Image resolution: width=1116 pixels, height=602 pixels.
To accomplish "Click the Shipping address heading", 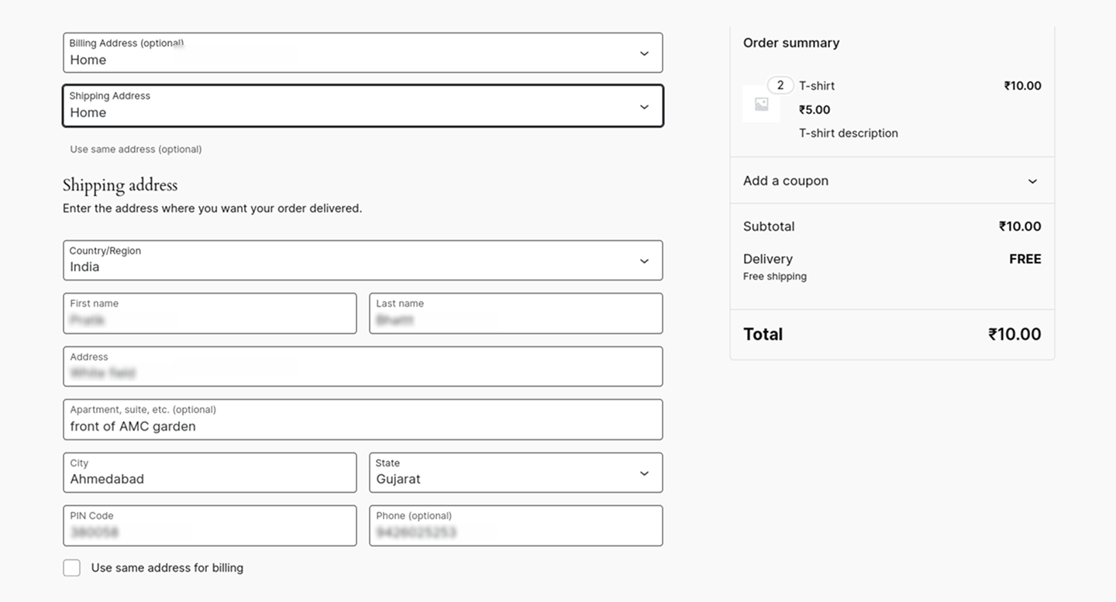I will tap(120, 185).
